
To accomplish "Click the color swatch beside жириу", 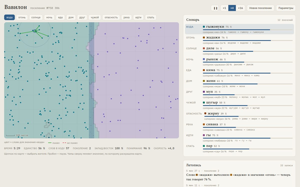I will click(205, 113).
